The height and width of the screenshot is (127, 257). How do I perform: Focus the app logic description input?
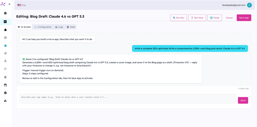click(x=128, y=99)
